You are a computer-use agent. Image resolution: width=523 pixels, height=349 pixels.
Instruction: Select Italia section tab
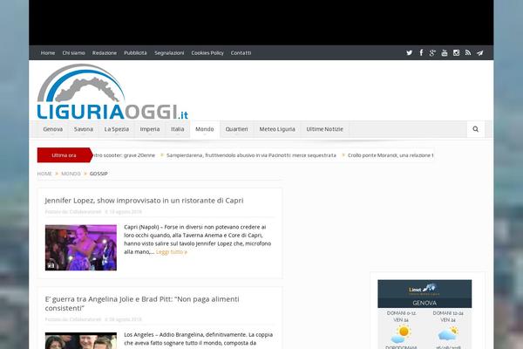pos(178,129)
